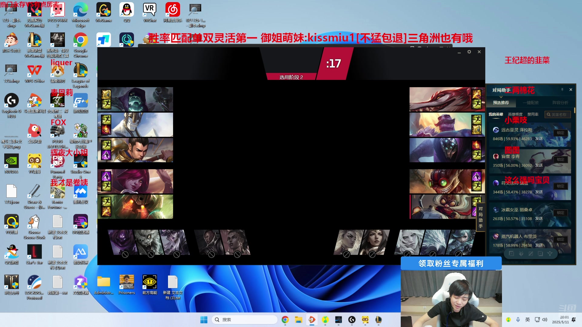
Task: Filter helper list by jungle role icon
Action: (521, 253)
